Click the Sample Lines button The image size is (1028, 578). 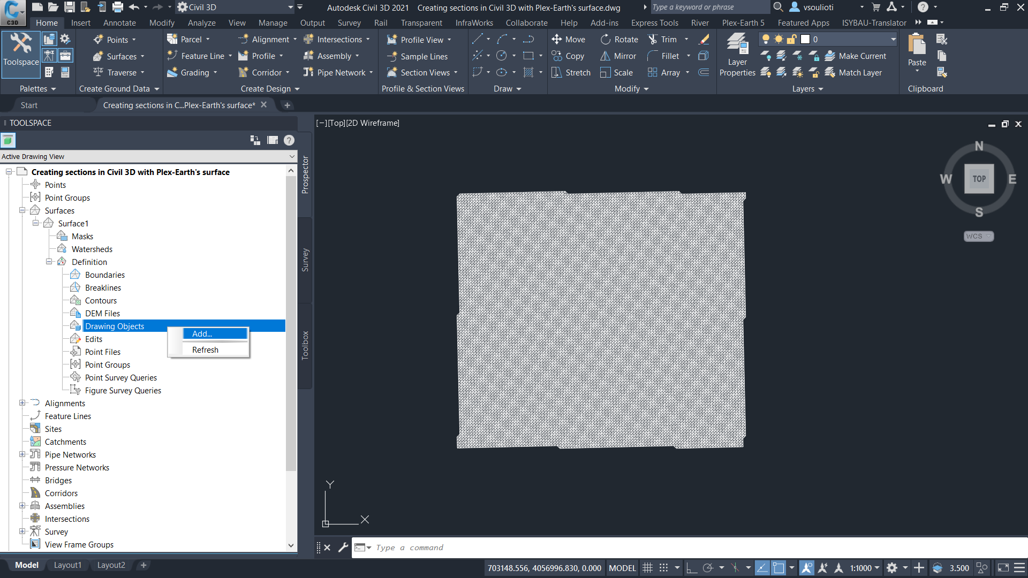418,56
